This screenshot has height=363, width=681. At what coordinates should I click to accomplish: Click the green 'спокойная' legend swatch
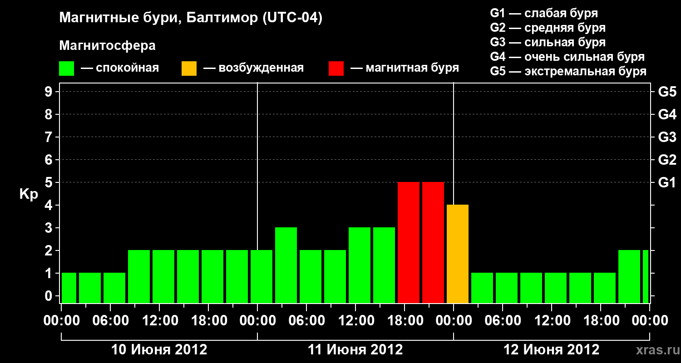coord(66,69)
